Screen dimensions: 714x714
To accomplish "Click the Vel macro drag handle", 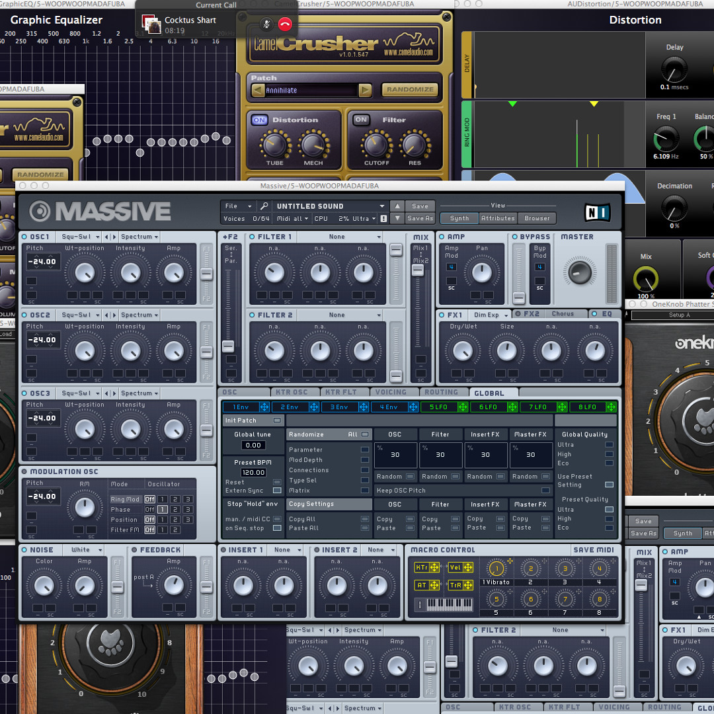I will tap(467, 567).
